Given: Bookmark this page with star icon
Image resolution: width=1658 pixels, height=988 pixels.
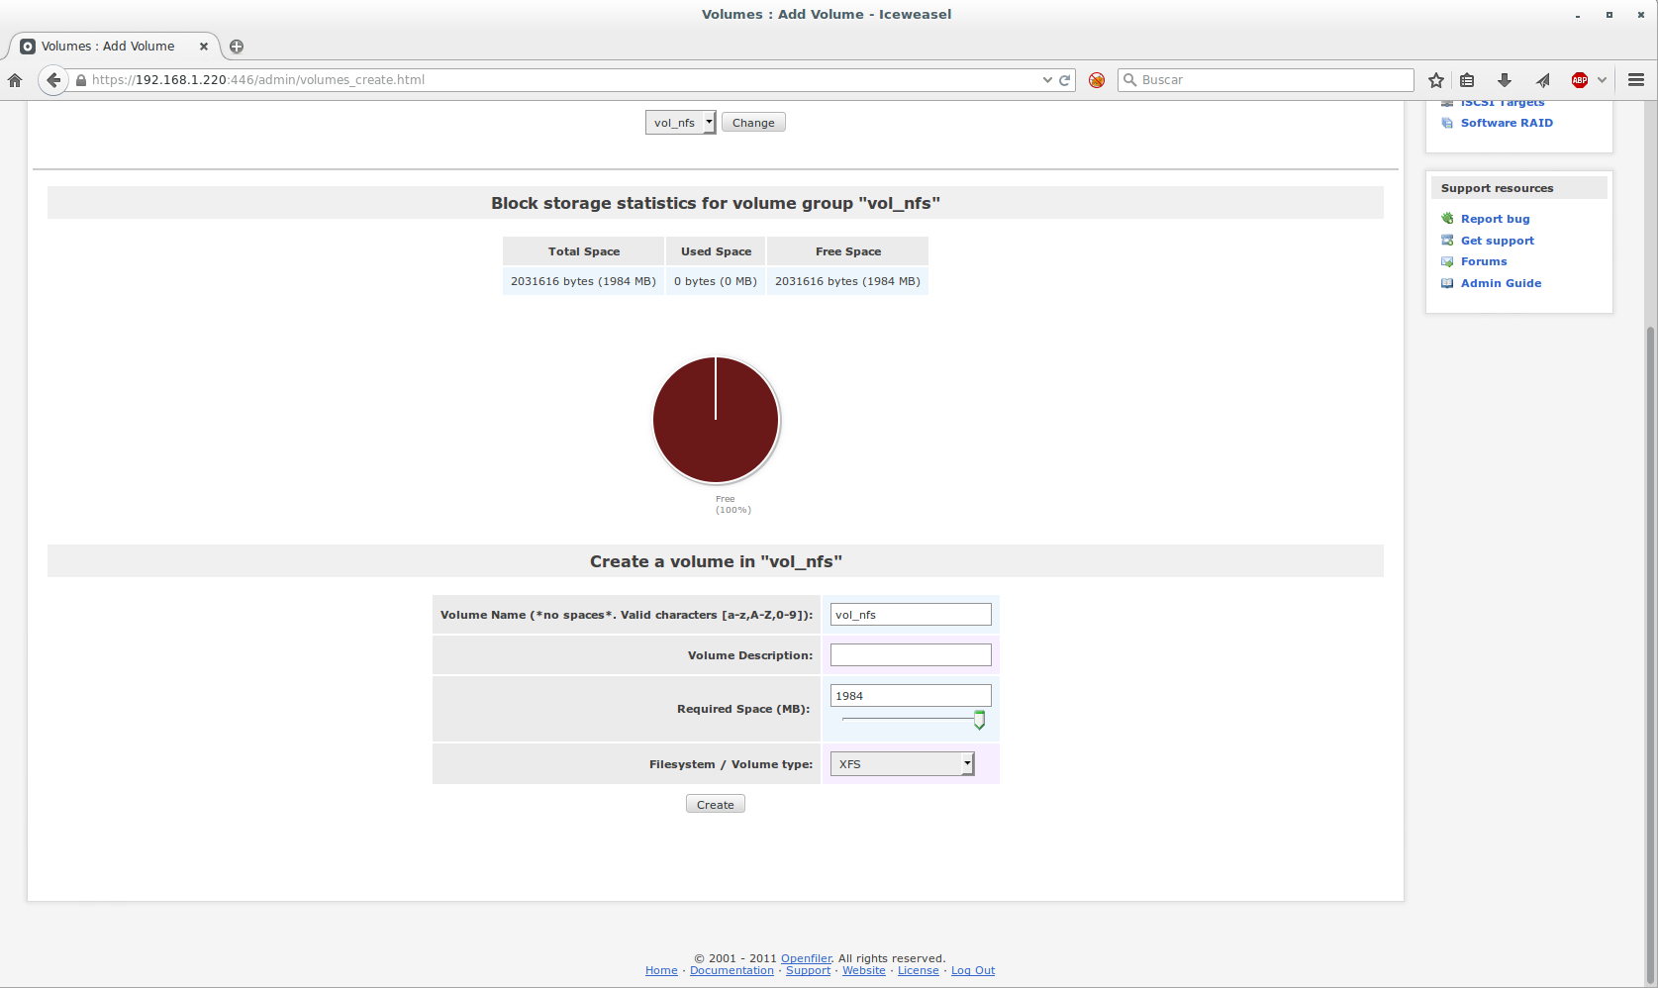Looking at the screenshot, I should 1436,80.
